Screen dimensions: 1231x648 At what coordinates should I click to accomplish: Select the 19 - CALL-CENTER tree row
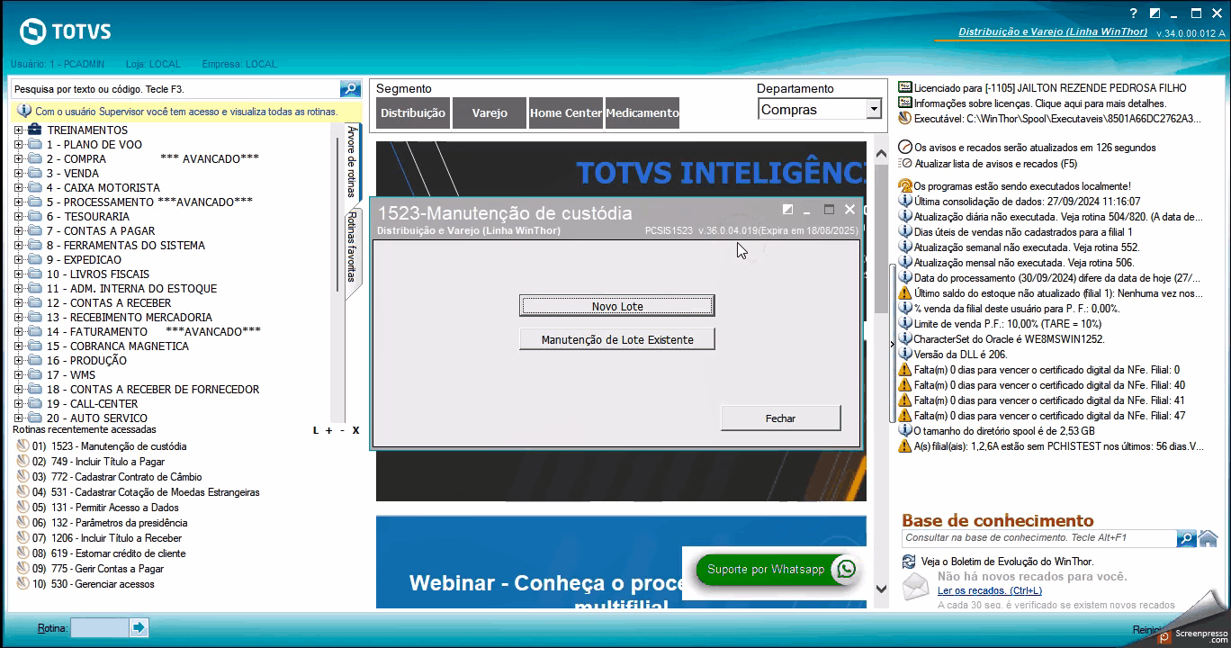point(93,403)
